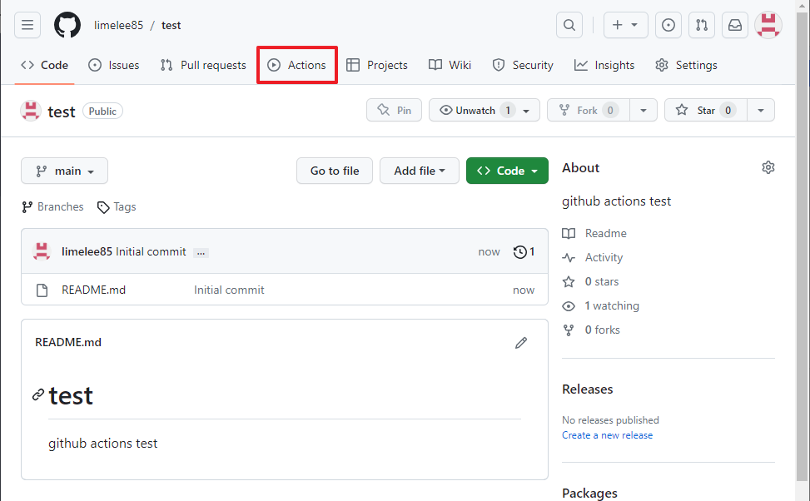Open the issues circle-dot header icon
The width and height of the screenshot is (810, 501).
668,25
